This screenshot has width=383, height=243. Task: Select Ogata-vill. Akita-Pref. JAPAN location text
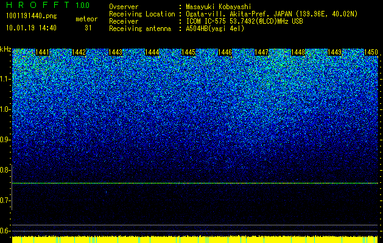tap(272, 14)
